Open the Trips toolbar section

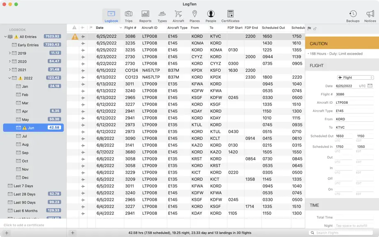129,16
